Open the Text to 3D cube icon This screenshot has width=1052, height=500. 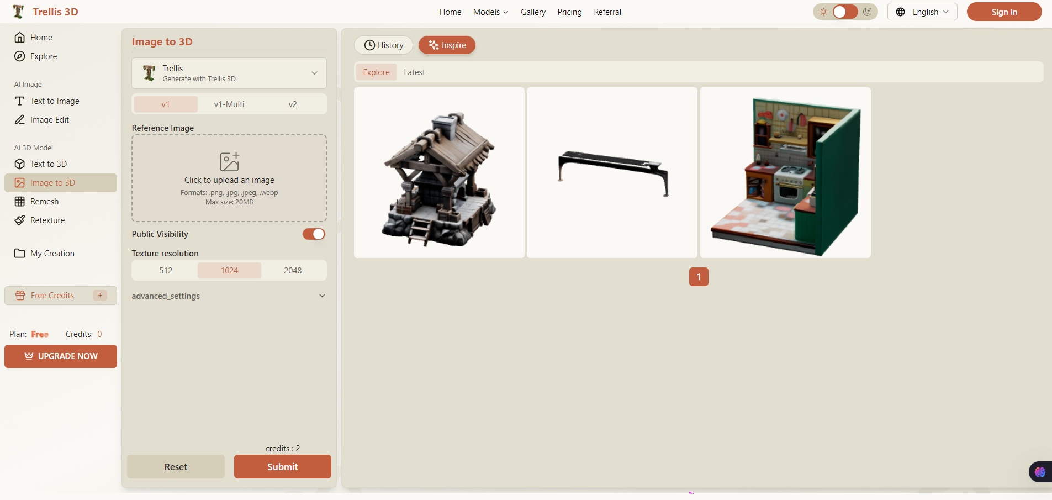coord(20,164)
